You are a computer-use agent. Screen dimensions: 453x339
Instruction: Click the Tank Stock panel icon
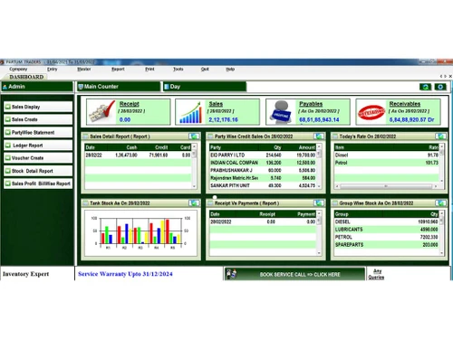coord(85,203)
